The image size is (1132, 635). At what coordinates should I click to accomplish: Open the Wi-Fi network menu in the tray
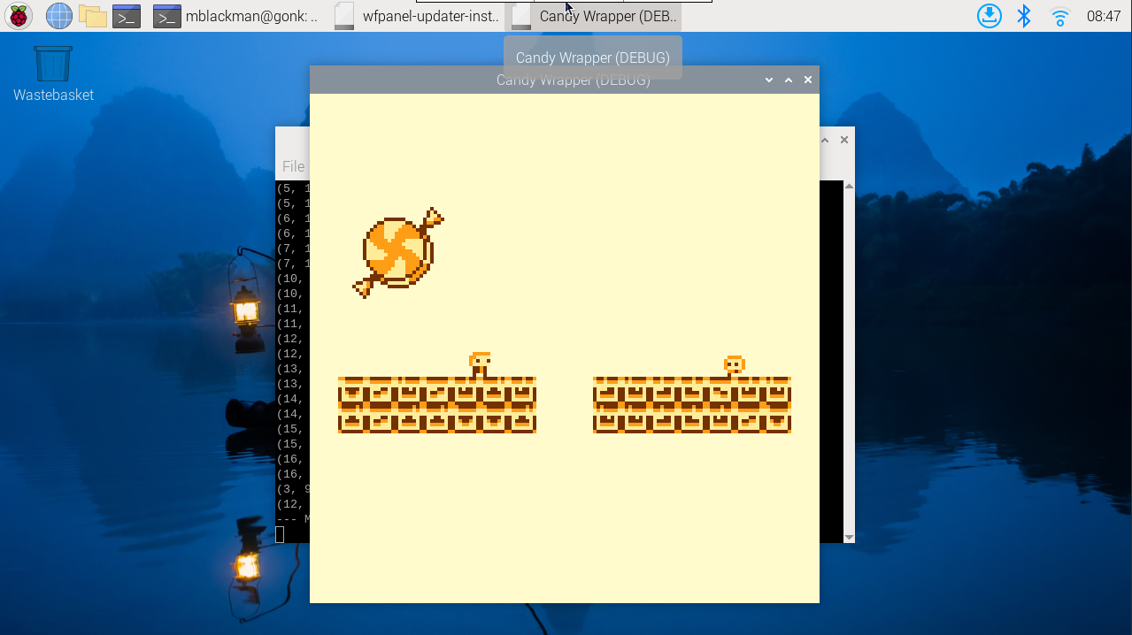[x=1059, y=15]
